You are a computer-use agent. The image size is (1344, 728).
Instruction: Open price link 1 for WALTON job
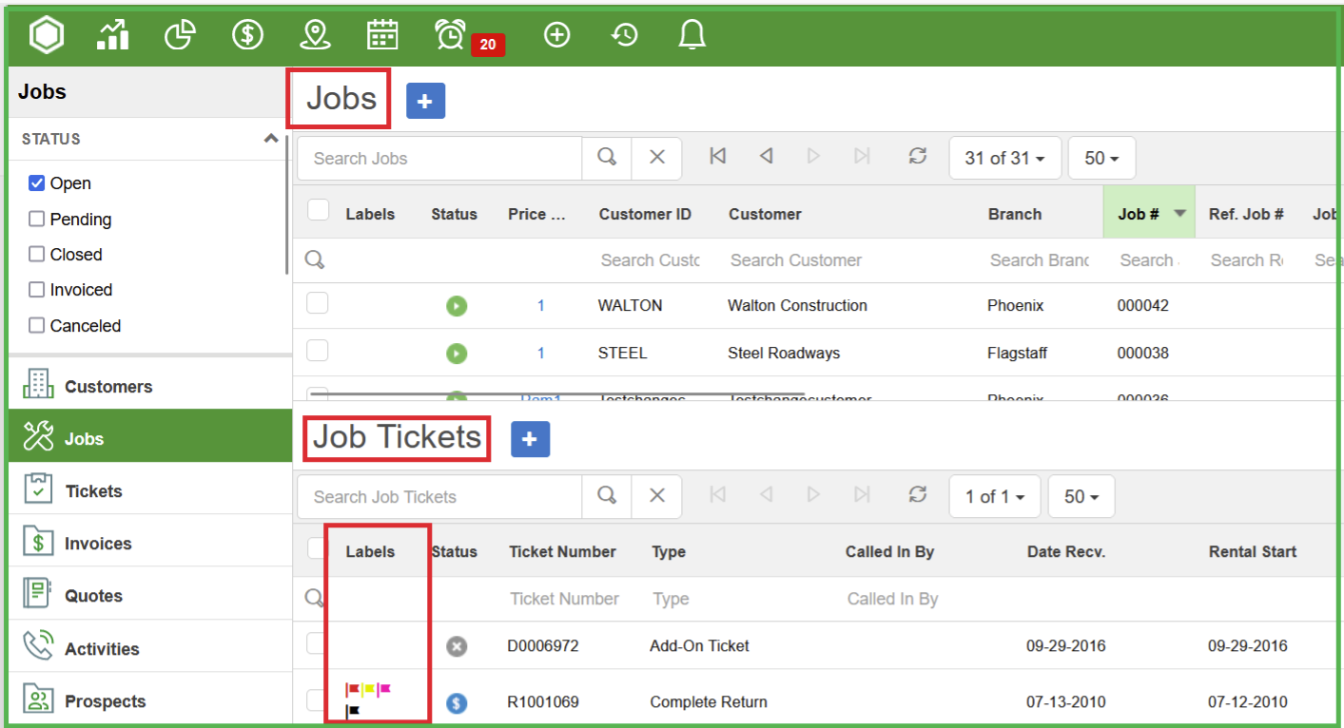point(540,306)
